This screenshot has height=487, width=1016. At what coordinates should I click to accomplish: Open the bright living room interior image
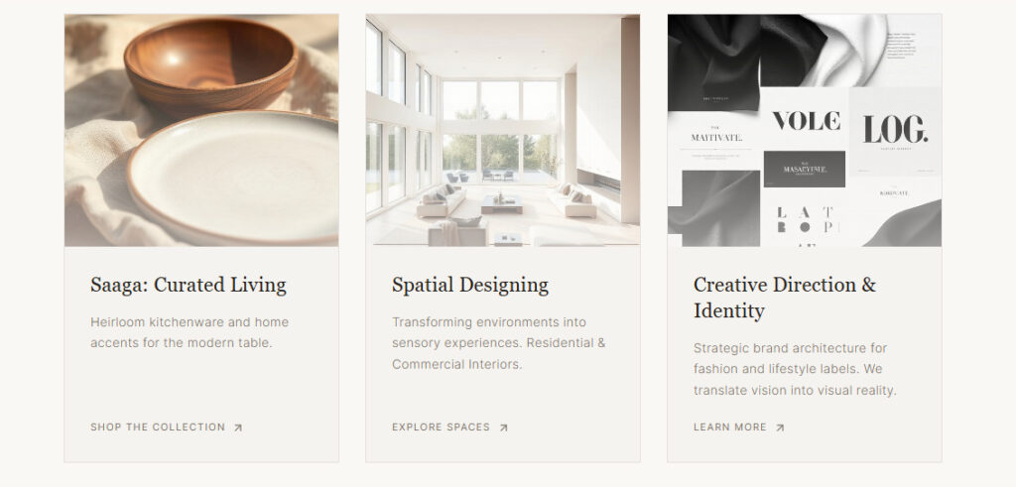pos(503,130)
